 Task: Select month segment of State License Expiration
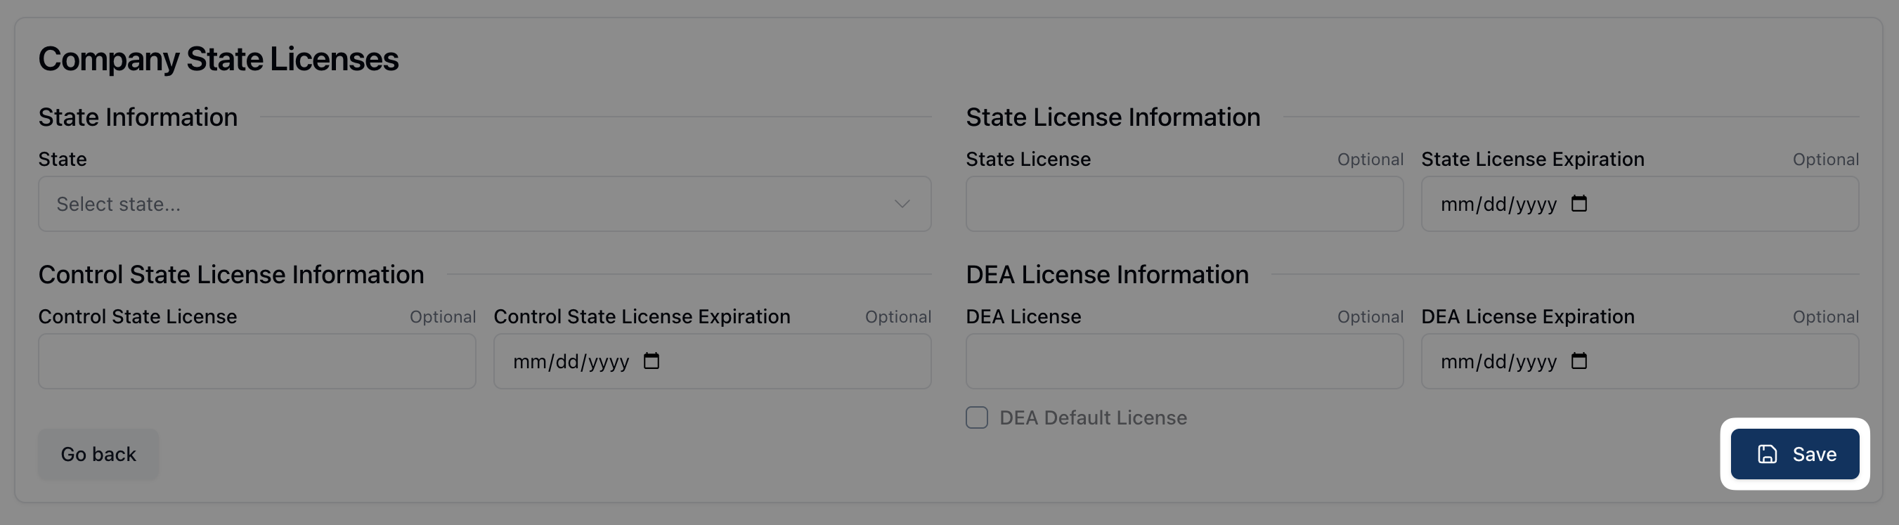1457,205
